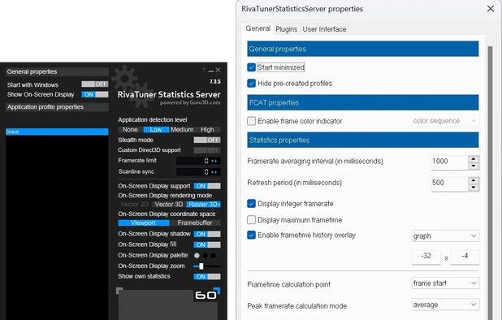502x320 pixels.
Task: Select Vector 2D rendering mode
Action: point(135,204)
